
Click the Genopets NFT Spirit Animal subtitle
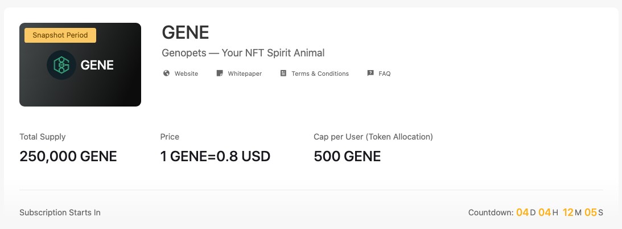[243, 53]
